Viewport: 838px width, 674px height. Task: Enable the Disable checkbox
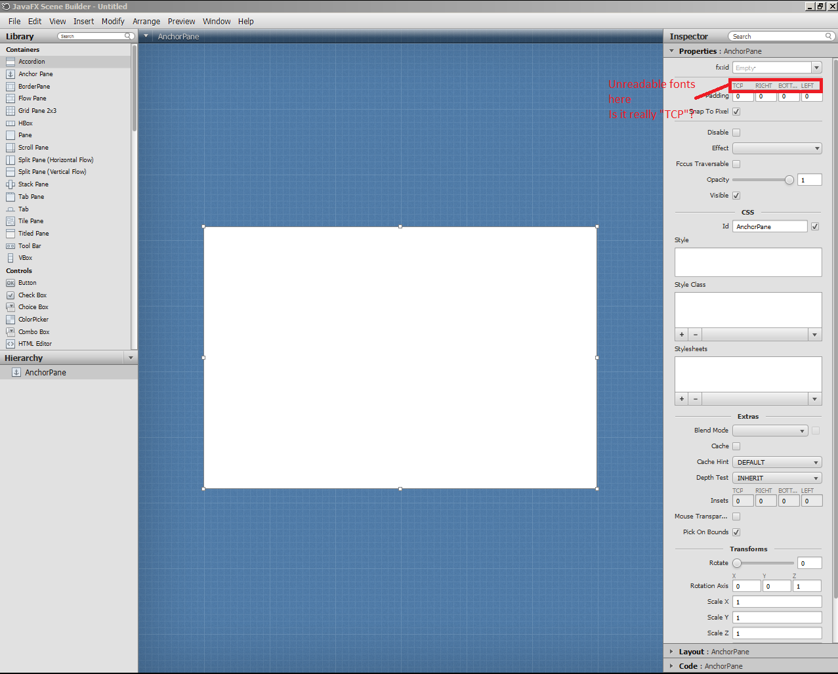[x=736, y=133]
